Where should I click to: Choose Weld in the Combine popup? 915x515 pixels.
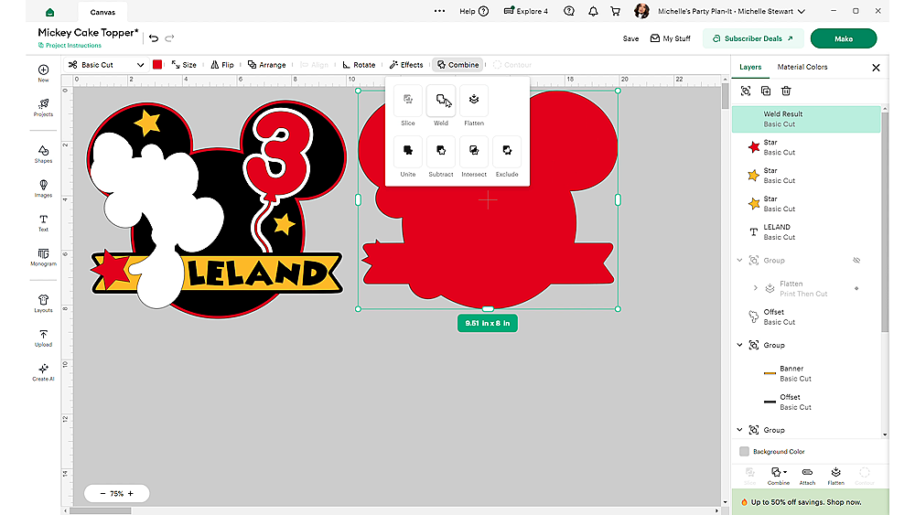tap(441, 105)
